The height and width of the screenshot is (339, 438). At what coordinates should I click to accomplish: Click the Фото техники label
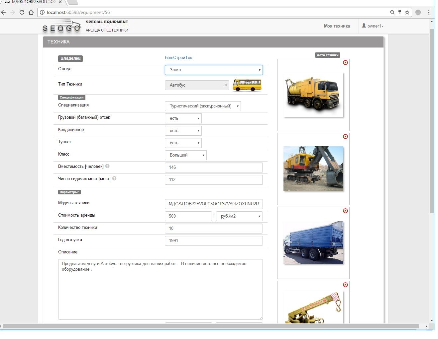(328, 55)
